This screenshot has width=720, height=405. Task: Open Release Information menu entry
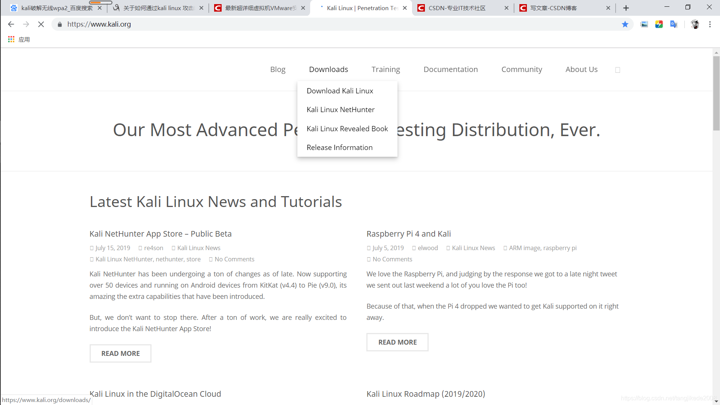(x=347, y=147)
